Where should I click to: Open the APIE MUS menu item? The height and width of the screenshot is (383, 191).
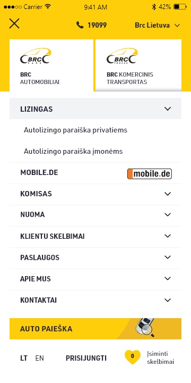[x=95, y=279]
